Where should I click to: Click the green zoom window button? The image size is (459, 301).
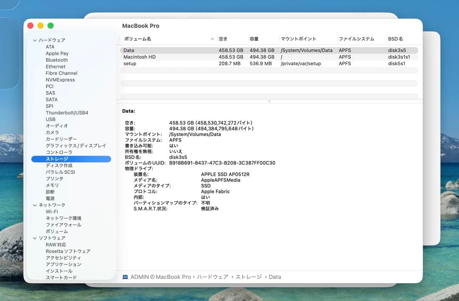pos(51,26)
